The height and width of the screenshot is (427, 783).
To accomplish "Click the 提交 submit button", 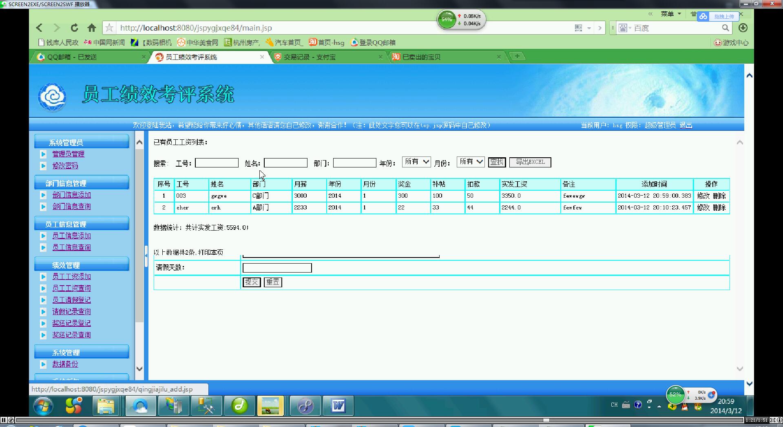I will coord(252,282).
